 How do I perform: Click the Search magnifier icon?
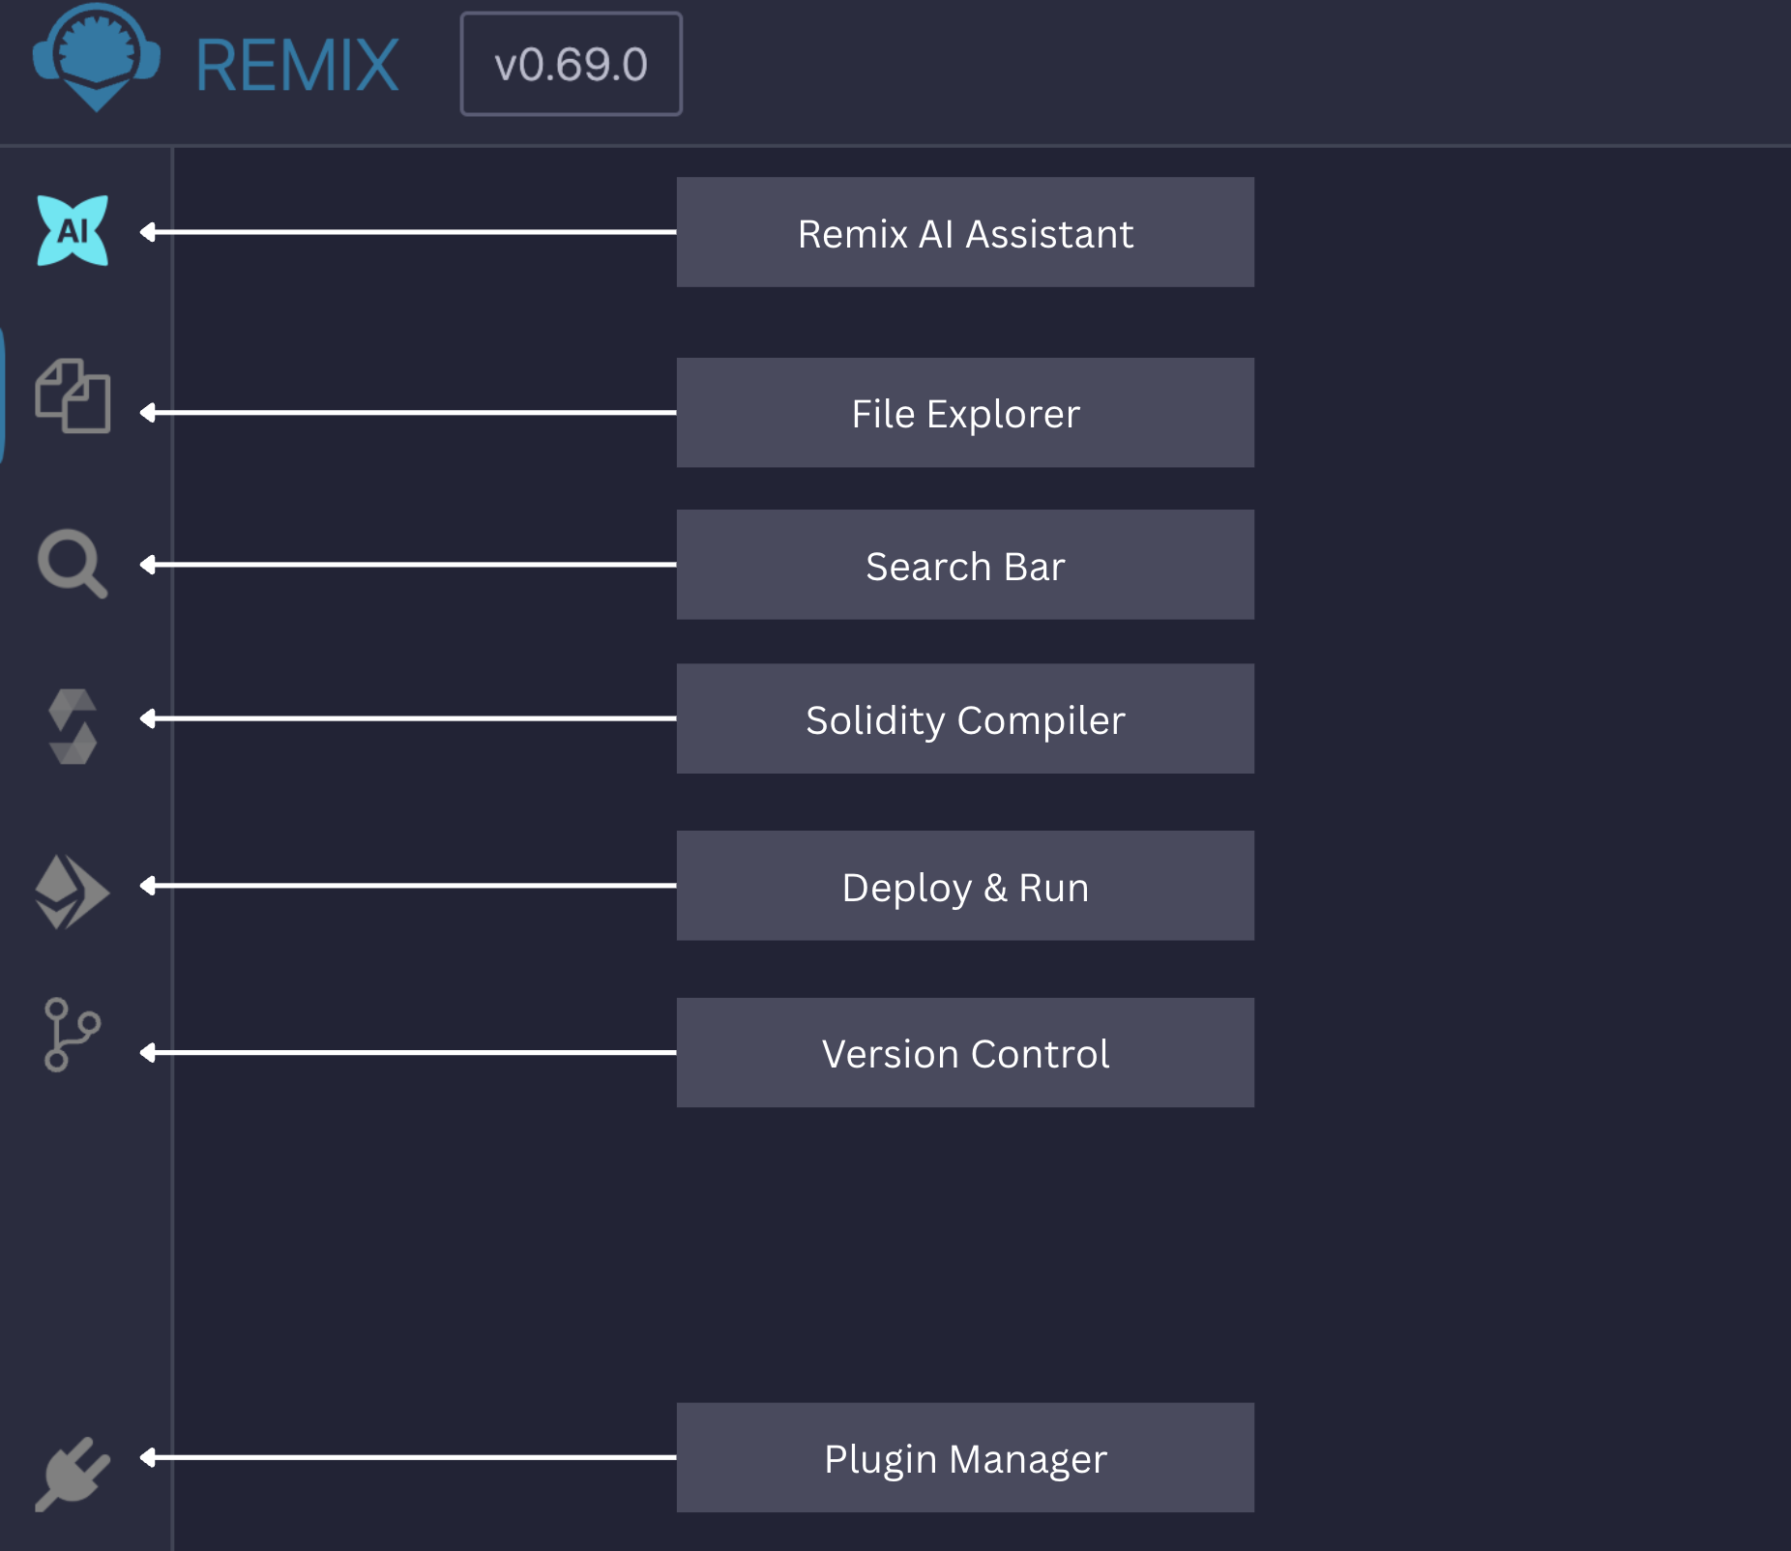(x=73, y=564)
